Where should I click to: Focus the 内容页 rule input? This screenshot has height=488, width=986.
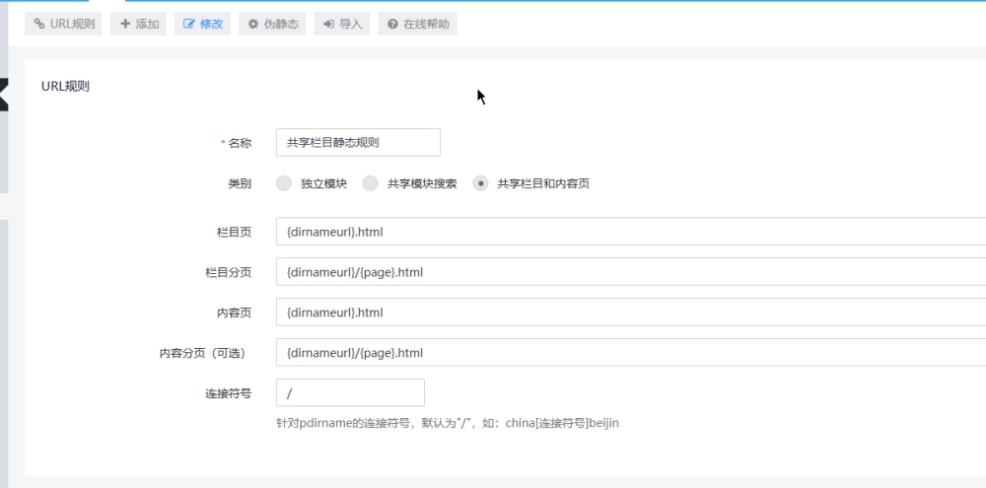coord(631,313)
